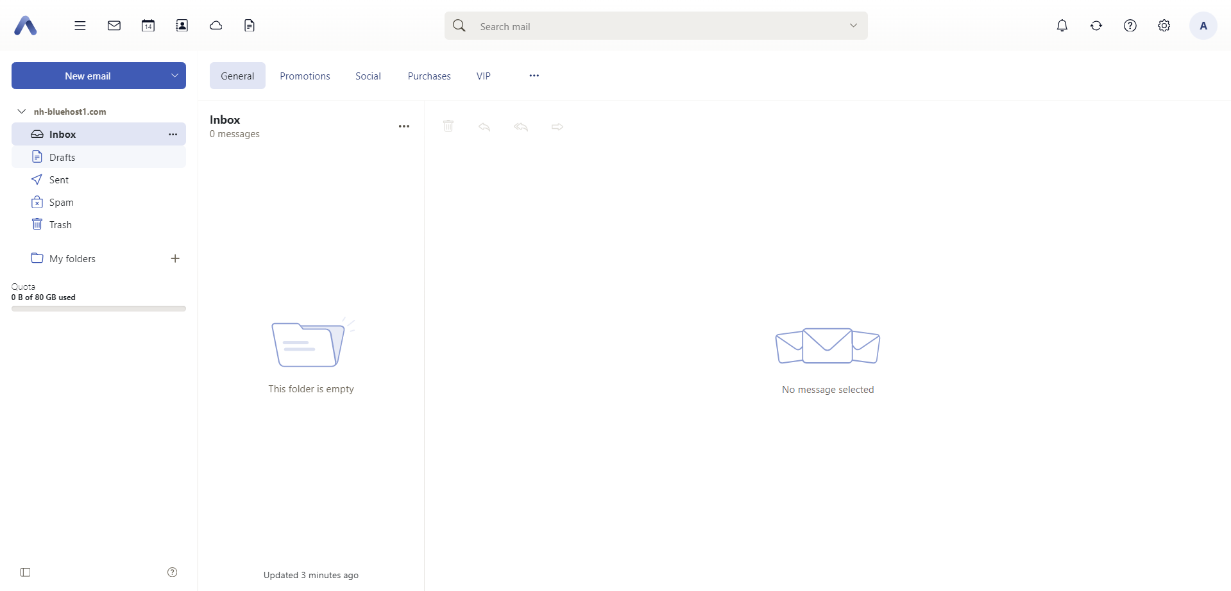Screen dimensions: 1231x591
Task: Switch to the Promotions tab
Action: point(304,76)
